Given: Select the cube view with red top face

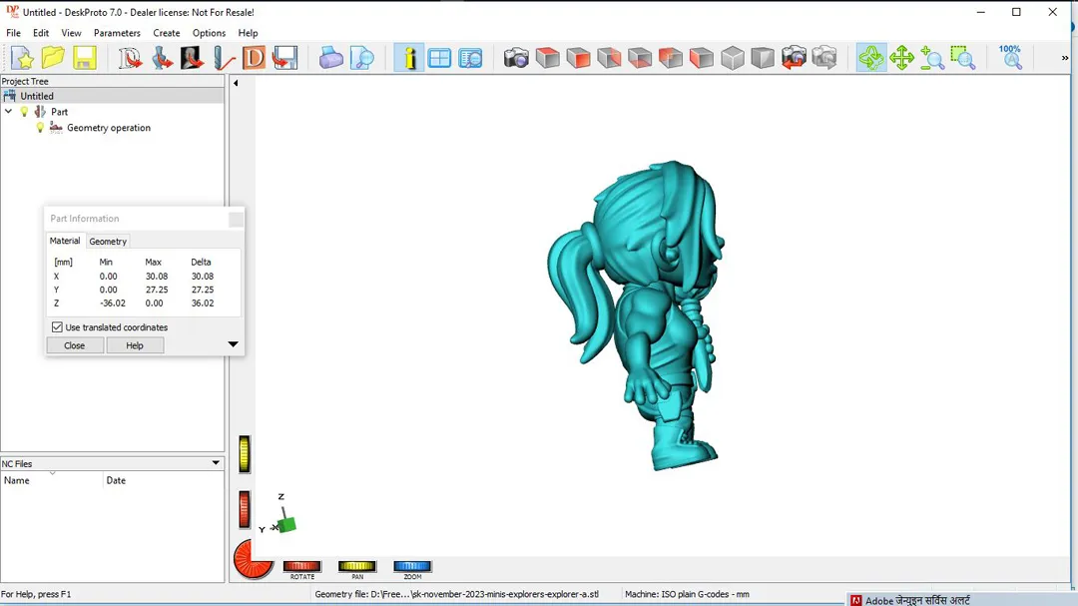Looking at the screenshot, I should point(548,58).
